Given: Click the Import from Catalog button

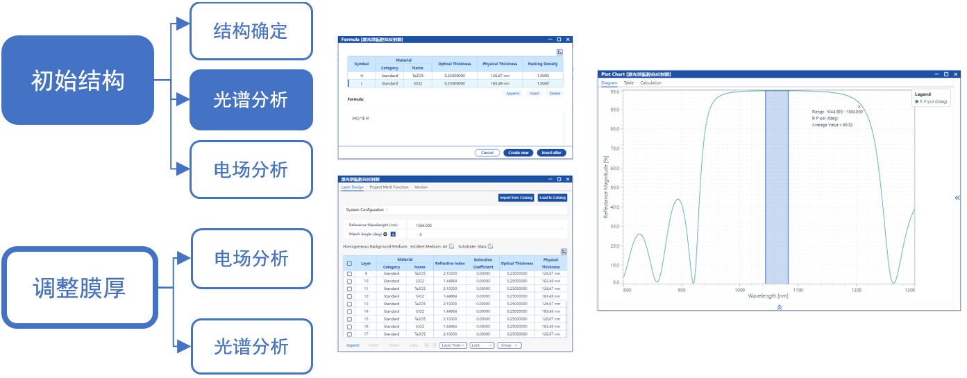Looking at the screenshot, I should [x=516, y=198].
